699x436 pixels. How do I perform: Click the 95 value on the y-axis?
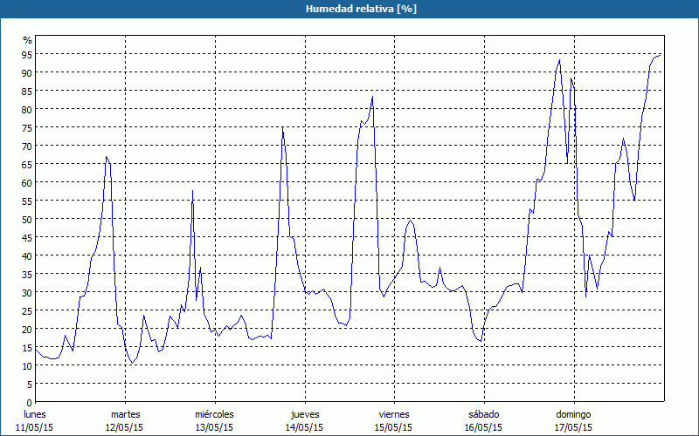click(27, 54)
